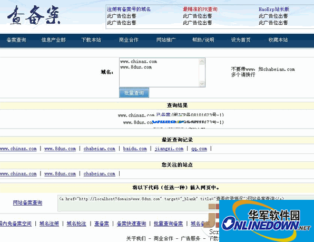Open the 备案查询 nav menu item

point(16,40)
